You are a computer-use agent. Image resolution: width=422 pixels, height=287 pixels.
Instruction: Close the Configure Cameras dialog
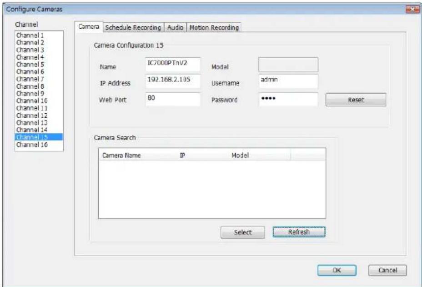(412, 10)
